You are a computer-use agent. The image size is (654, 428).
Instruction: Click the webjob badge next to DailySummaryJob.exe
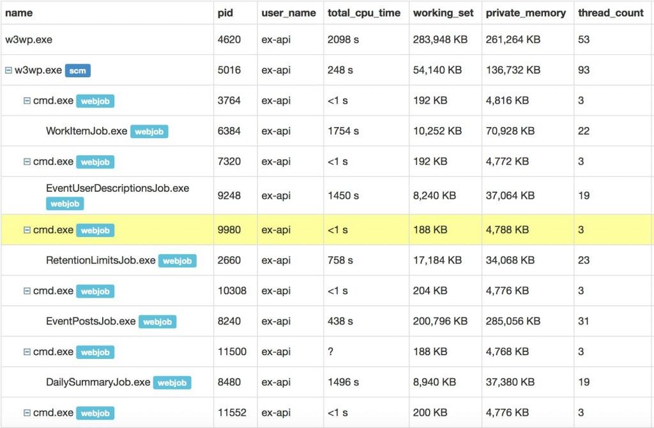[x=172, y=383]
